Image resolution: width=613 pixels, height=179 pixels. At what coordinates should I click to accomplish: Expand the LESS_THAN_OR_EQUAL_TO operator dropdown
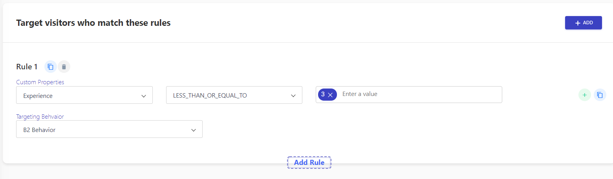234,95
